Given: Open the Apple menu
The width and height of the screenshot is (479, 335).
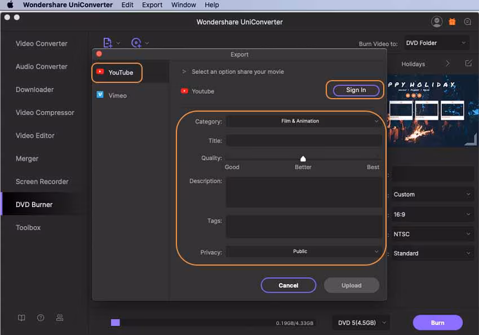Looking at the screenshot, I should click(x=10, y=5).
